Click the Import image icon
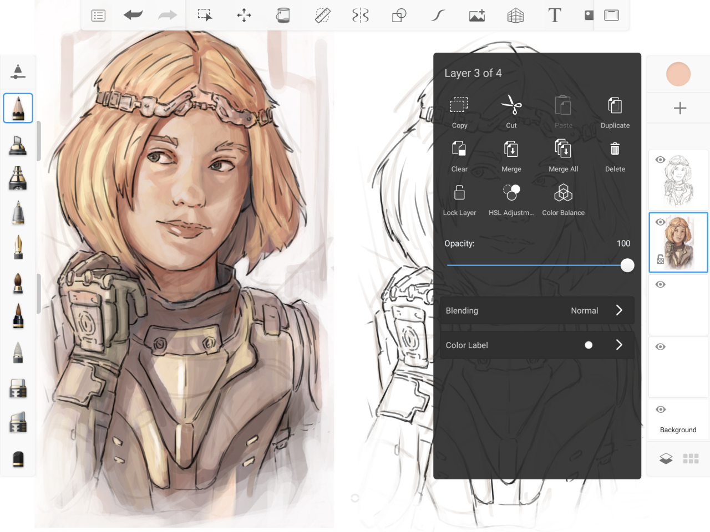Image resolution: width=710 pixels, height=532 pixels. 477,16
